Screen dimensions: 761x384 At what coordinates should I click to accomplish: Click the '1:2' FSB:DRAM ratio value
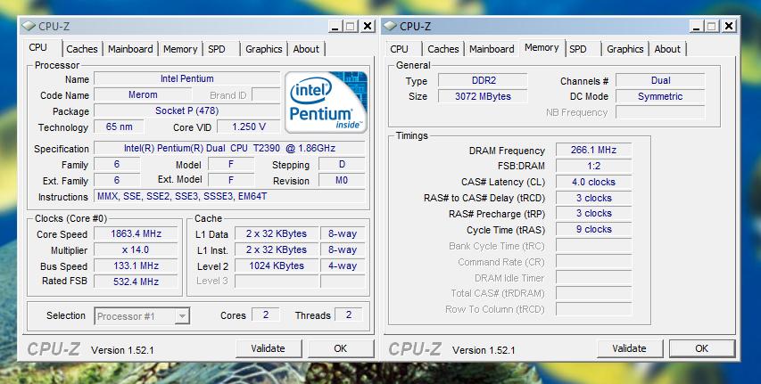(x=593, y=166)
